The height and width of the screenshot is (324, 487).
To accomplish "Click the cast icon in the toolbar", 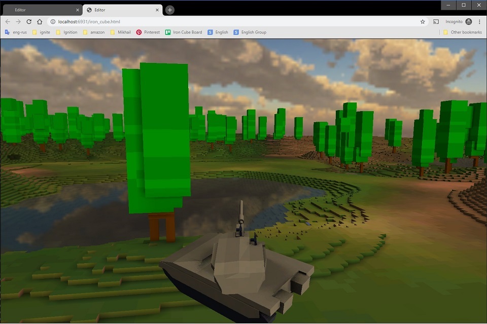I will 436,22.
